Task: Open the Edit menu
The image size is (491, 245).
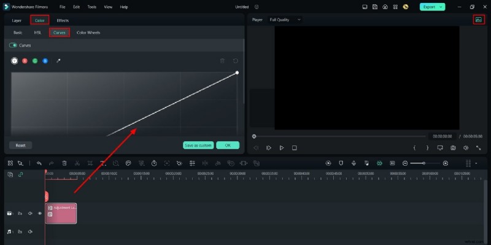Action: (x=76, y=7)
